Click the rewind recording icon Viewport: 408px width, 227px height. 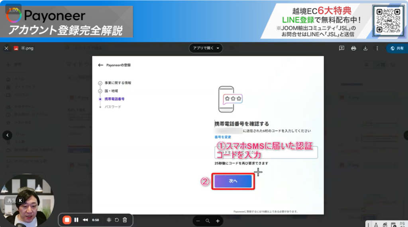[x=85, y=220]
